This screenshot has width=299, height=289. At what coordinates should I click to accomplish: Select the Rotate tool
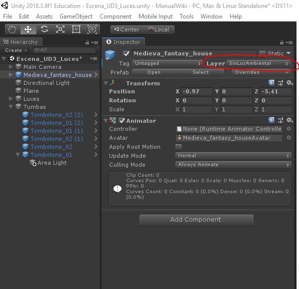44,29
